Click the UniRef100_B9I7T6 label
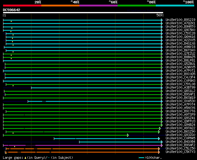Image resolution: width=197 pixels, height=160 pixels. [180, 111]
